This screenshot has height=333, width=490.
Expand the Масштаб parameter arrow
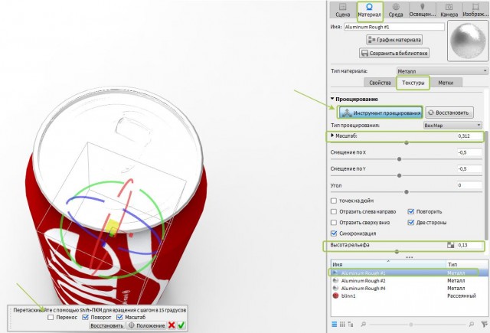(x=332, y=135)
